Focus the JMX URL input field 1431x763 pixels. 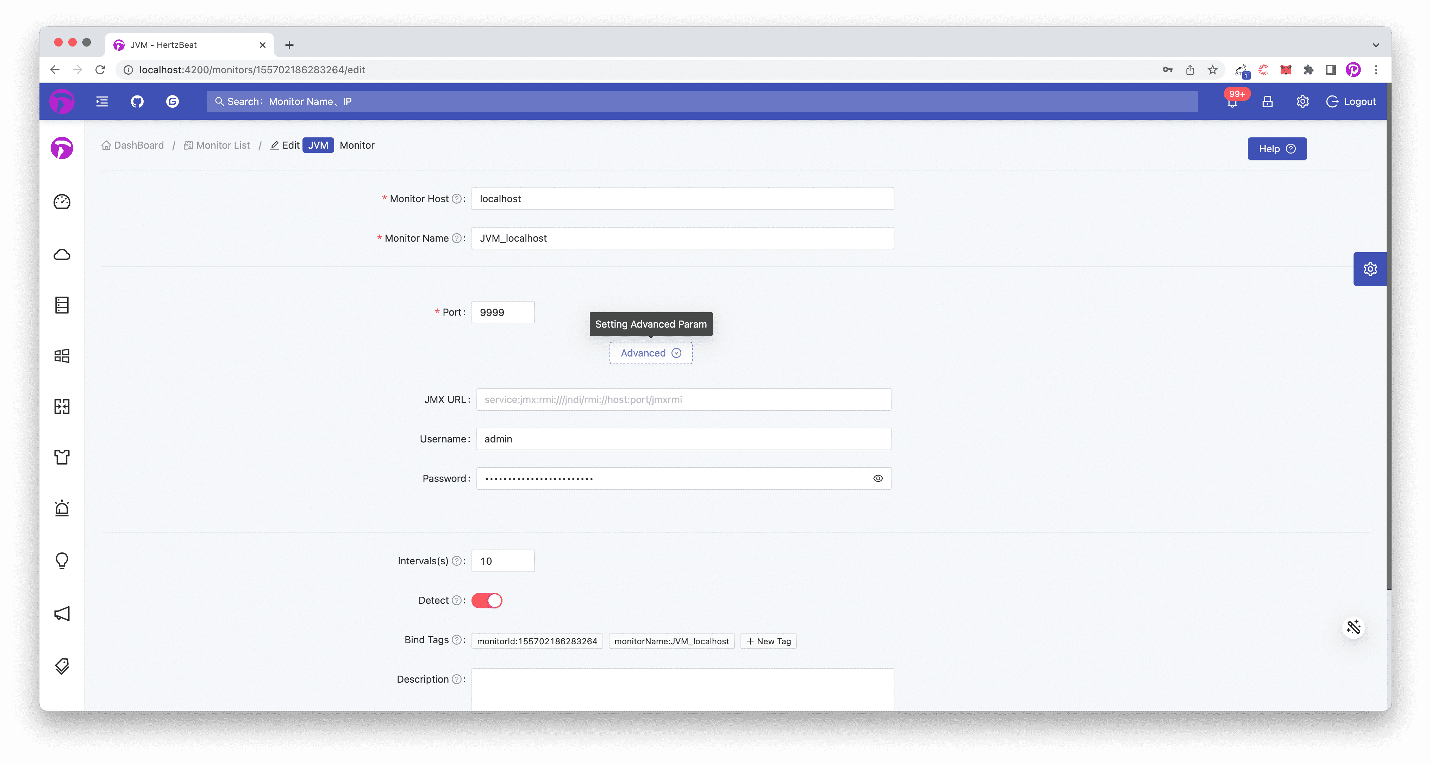tap(683, 399)
